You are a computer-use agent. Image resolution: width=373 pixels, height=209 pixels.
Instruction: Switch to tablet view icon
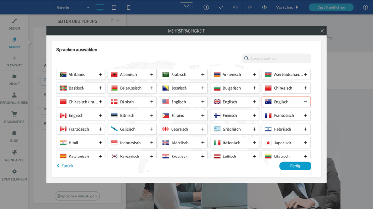[114, 7]
